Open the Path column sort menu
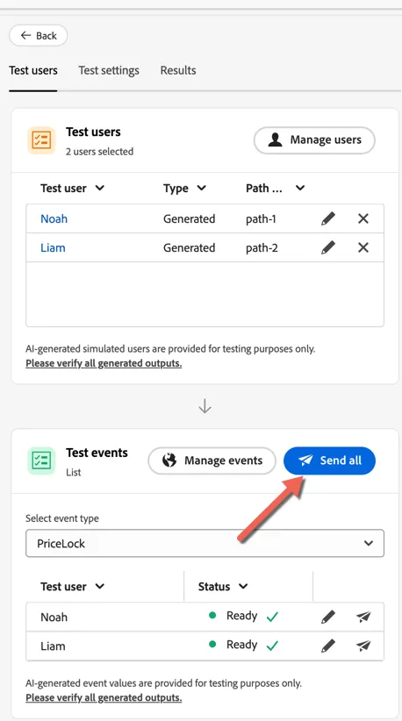Image resolution: width=402 pixels, height=721 pixels. (276, 188)
